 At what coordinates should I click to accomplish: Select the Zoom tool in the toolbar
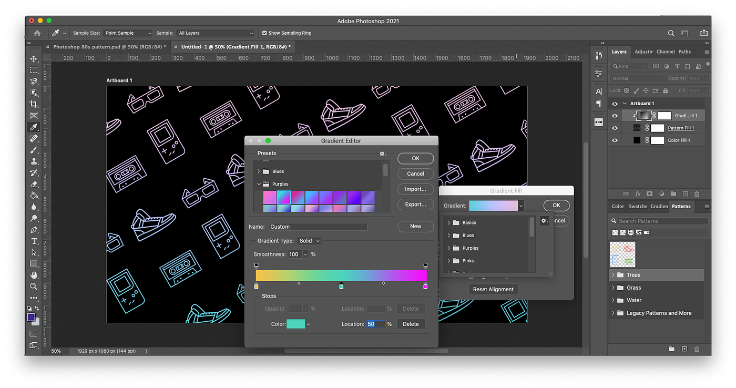pyautogui.click(x=34, y=287)
